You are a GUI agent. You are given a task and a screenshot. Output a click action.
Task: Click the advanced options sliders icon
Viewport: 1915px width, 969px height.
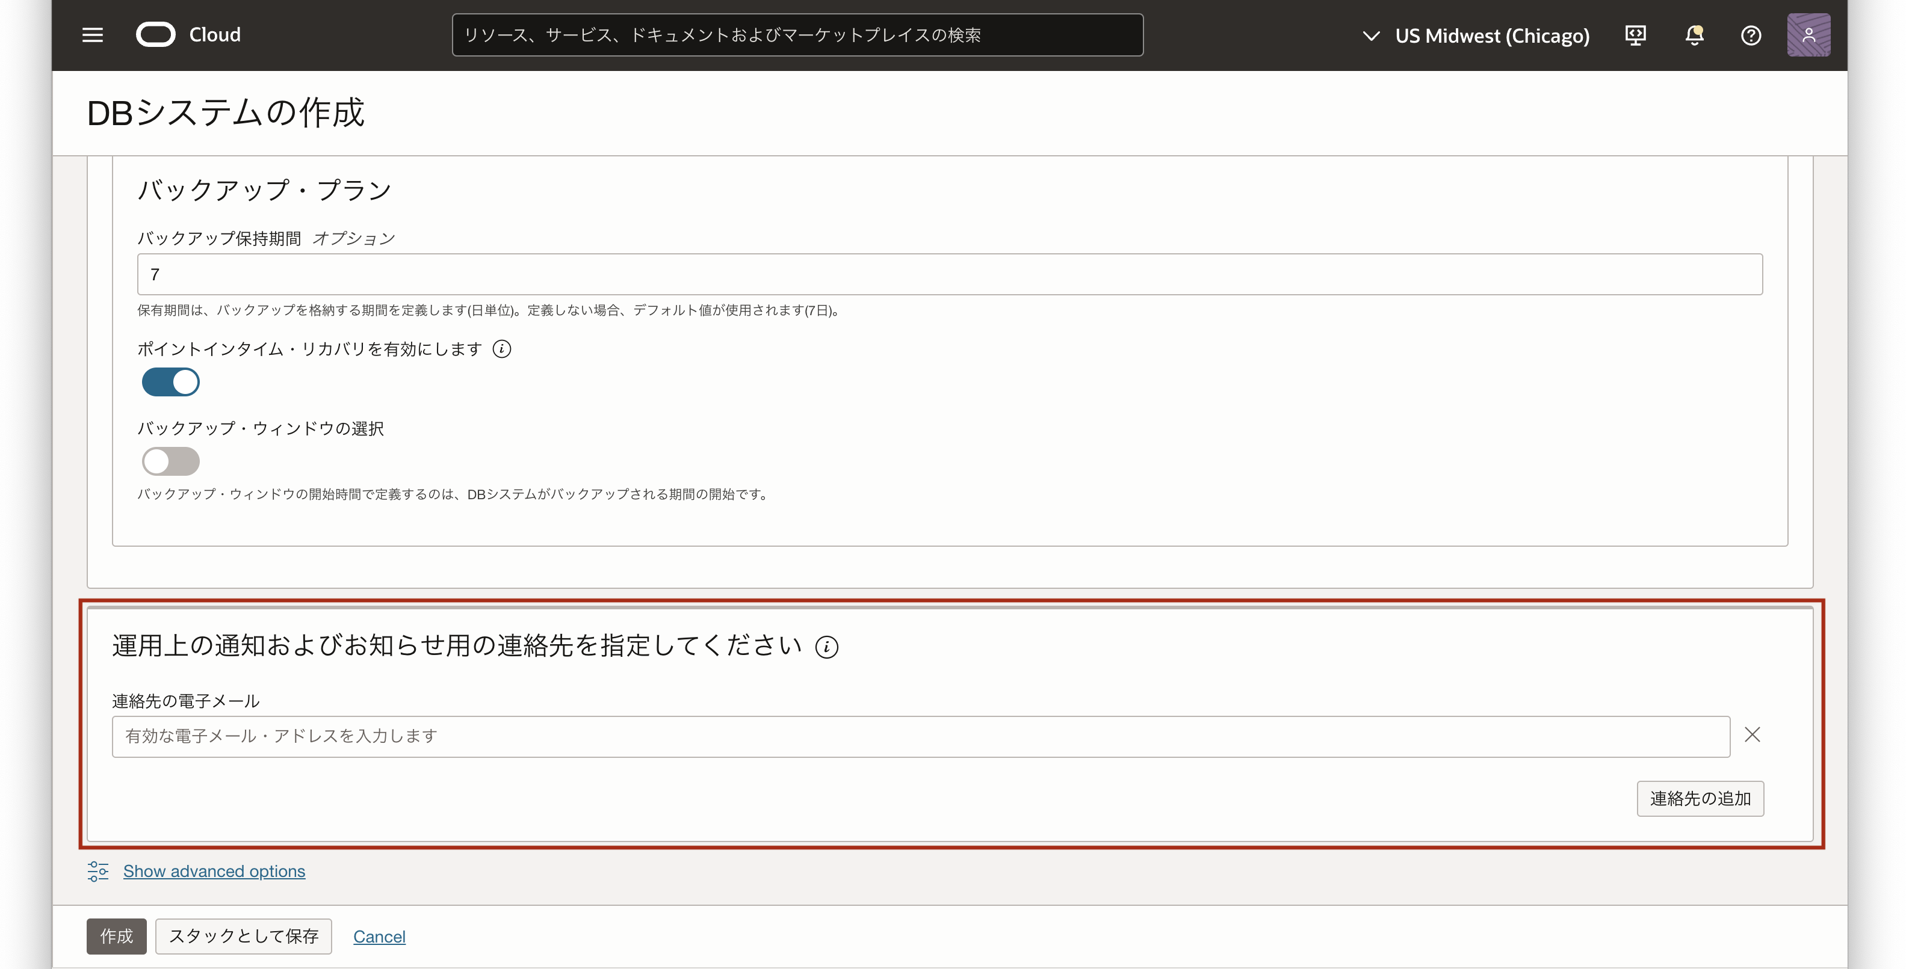(x=97, y=871)
